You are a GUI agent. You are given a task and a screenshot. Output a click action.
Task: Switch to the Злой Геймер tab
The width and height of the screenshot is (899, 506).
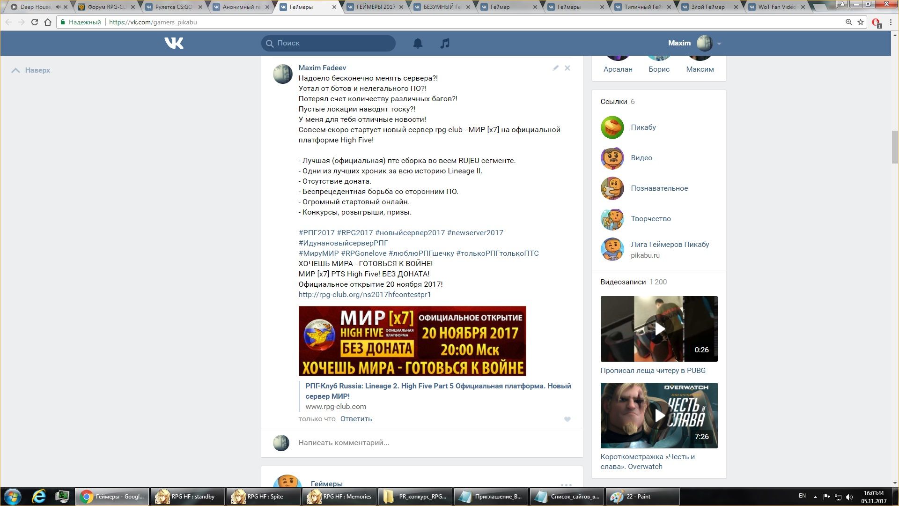coord(707,7)
